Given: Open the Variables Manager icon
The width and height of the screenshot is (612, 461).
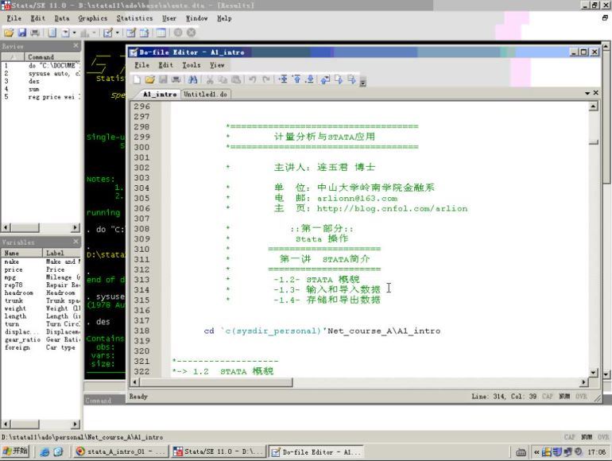Looking at the screenshot, I should [161, 33].
